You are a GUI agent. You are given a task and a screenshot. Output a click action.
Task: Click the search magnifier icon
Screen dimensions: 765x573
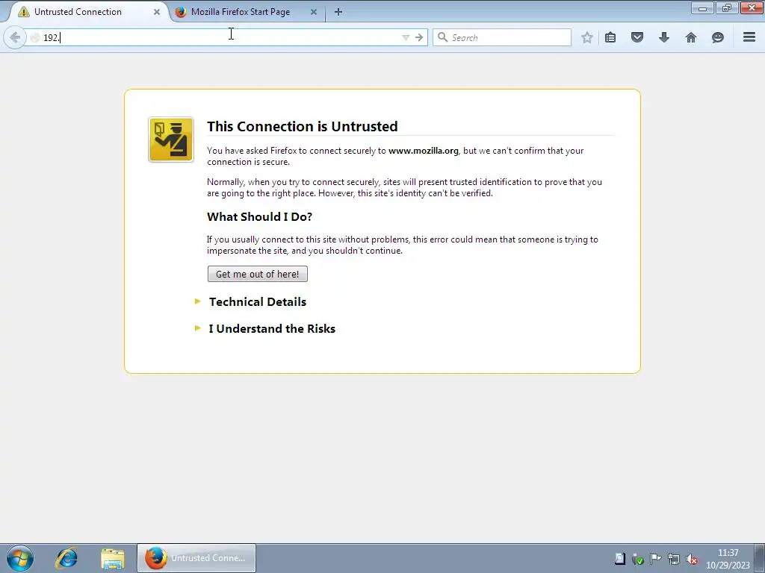(x=442, y=37)
